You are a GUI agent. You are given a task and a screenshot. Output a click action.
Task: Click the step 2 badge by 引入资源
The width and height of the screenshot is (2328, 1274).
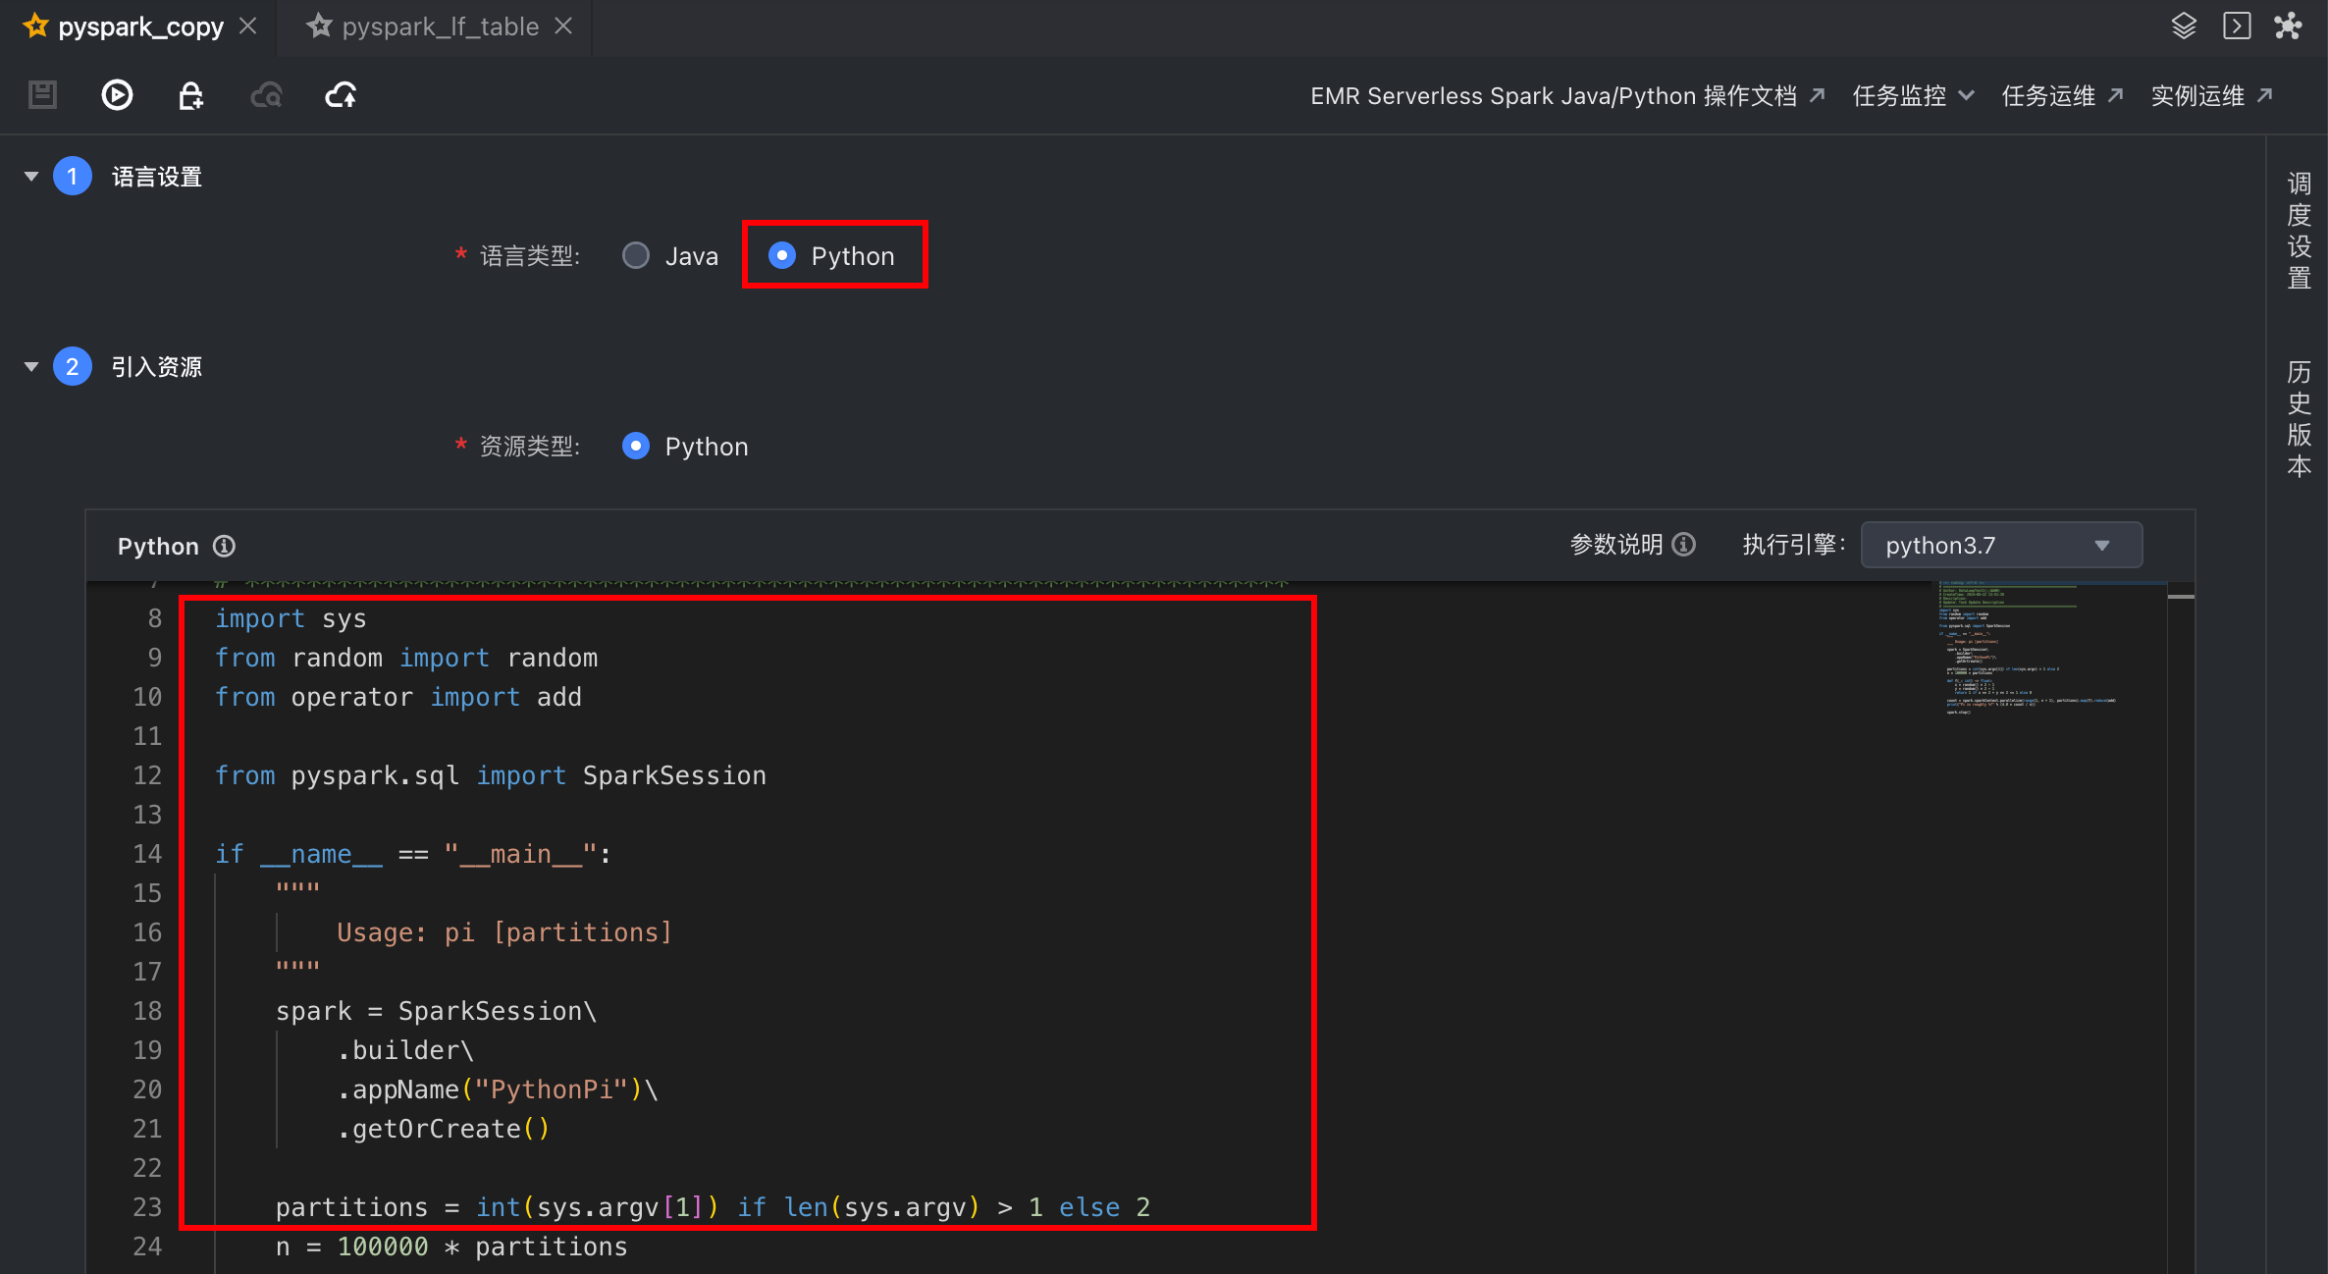73,367
